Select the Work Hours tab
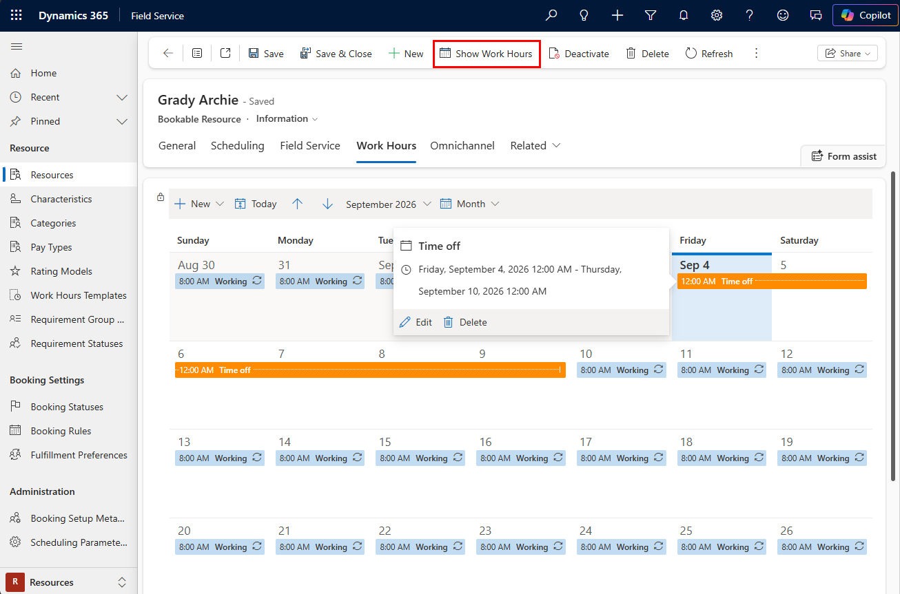900x594 pixels. (386, 145)
